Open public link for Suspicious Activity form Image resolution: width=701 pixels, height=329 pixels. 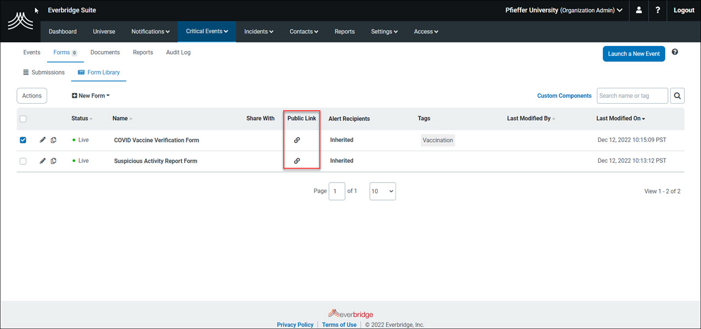[297, 161]
